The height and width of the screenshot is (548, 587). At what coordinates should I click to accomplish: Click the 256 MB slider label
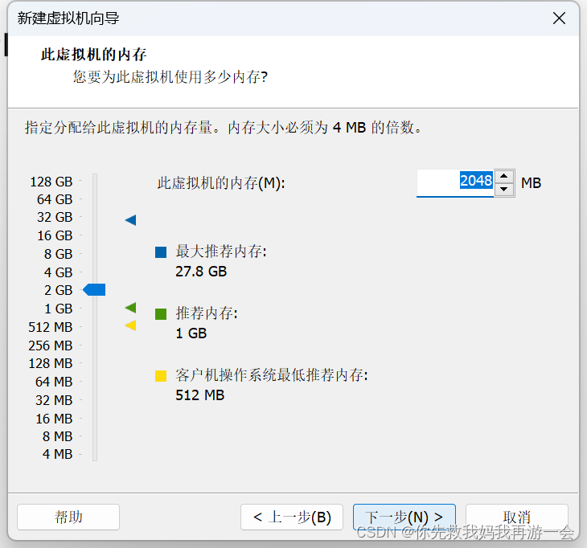tap(50, 346)
